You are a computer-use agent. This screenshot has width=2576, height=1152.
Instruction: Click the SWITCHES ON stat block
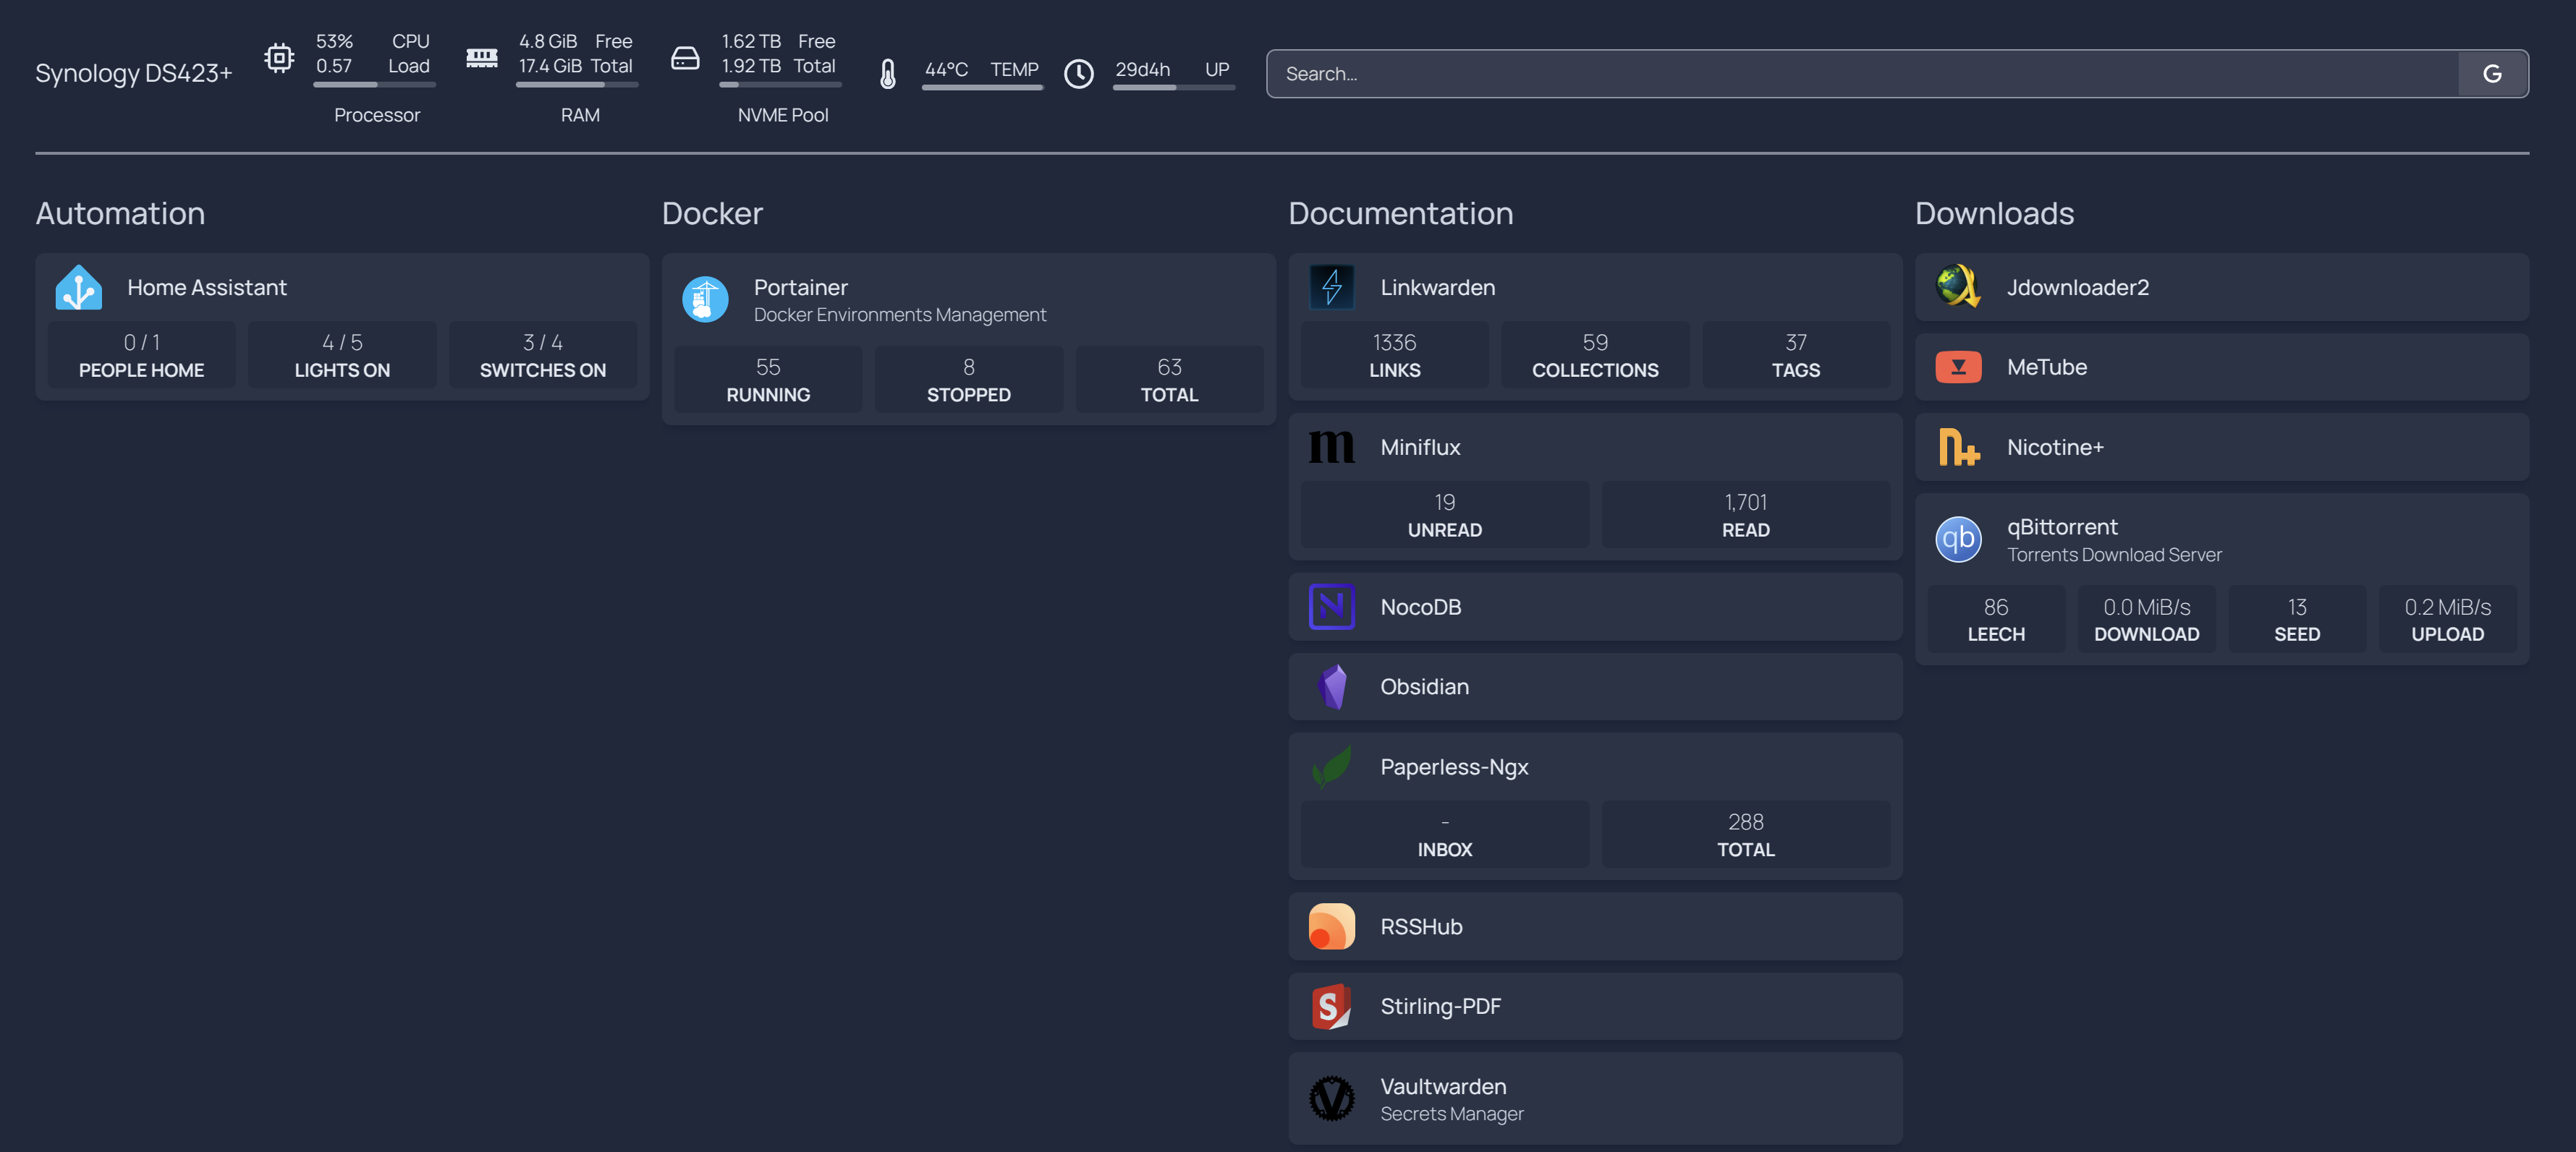(x=543, y=354)
